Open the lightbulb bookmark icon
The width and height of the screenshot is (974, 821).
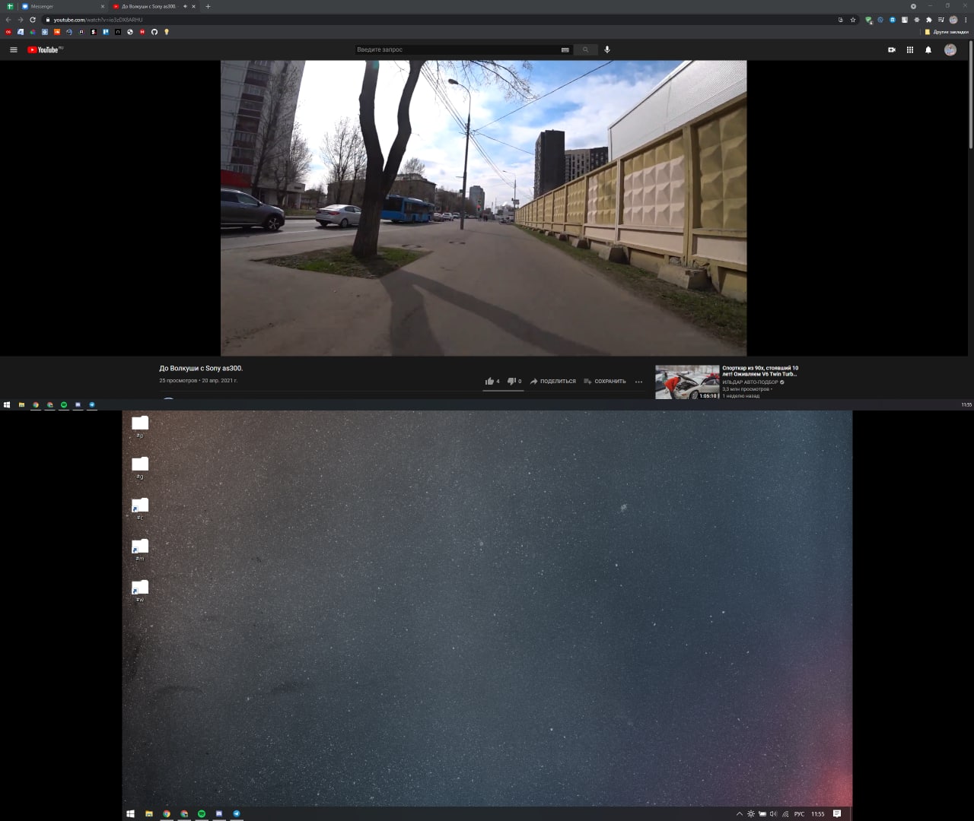(x=167, y=32)
